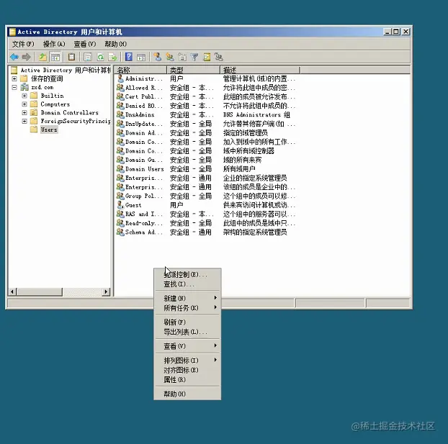Click the green Refresh toolbar icon

(100, 57)
